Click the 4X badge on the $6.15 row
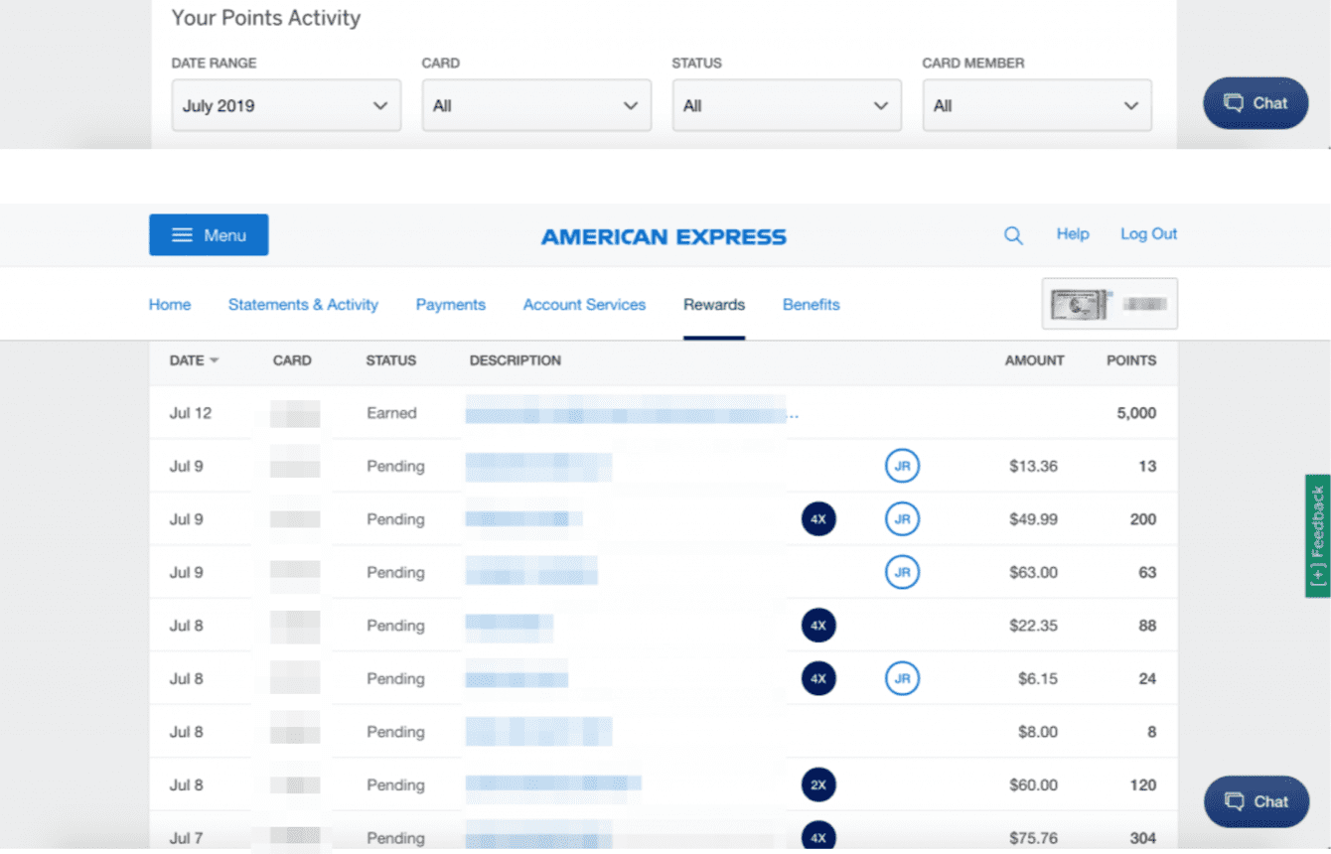The height and width of the screenshot is (854, 1331). (x=818, y=678)
